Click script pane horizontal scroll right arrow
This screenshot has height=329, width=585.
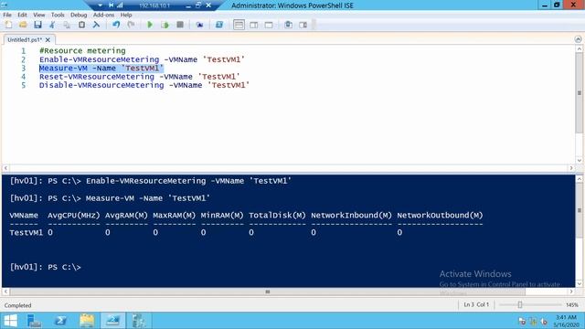(x=571, y=168)
